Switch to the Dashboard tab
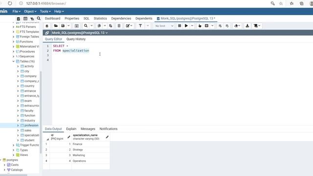This screenshot has height=176, width=313. click(x=52, y=19)
